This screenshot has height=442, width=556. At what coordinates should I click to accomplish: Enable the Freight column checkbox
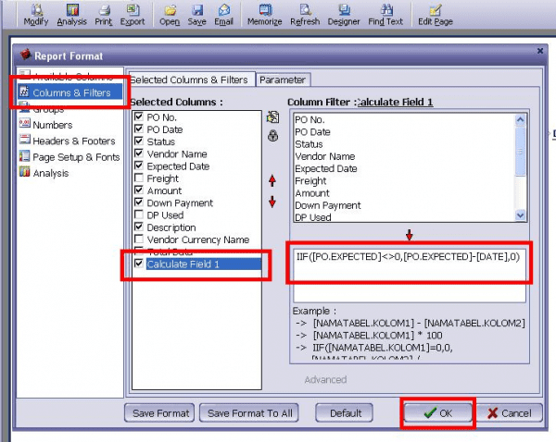point(139,178)
